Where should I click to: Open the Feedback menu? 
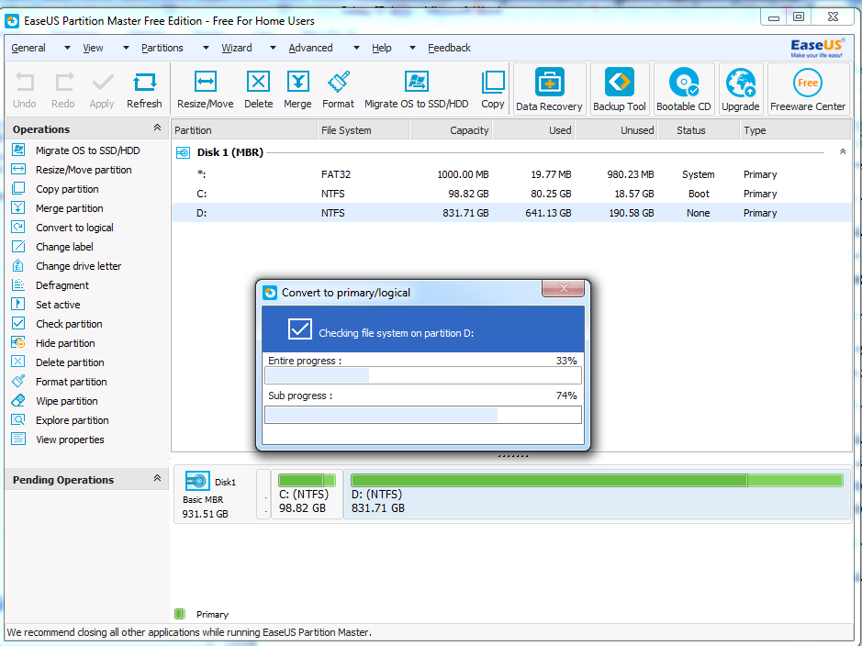(x=449, y=48)
